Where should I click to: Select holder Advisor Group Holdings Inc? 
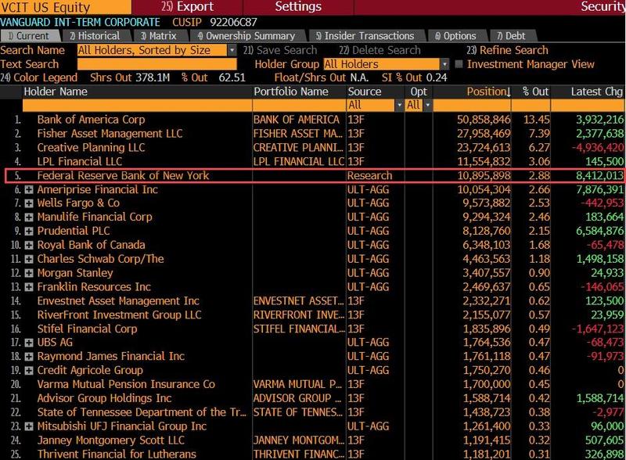click(104, 398)
